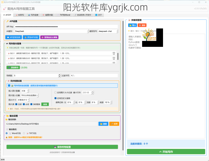
Task: Increase the 顶部 crop margin value
Action: pyautogui.click(x=98, y=102)
